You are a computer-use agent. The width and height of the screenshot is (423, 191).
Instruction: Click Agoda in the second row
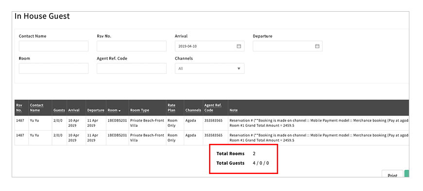point(191,135)
